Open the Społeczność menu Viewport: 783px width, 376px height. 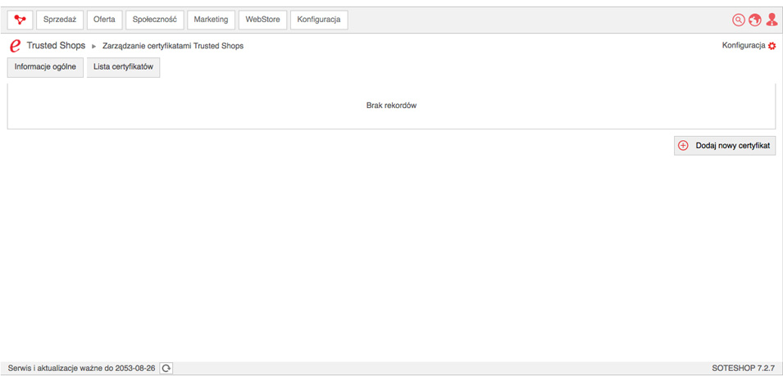(x=155, y=20)
